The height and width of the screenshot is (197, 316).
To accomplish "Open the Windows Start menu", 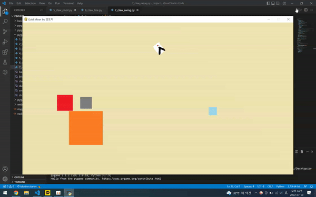I will tap(5, 193).
